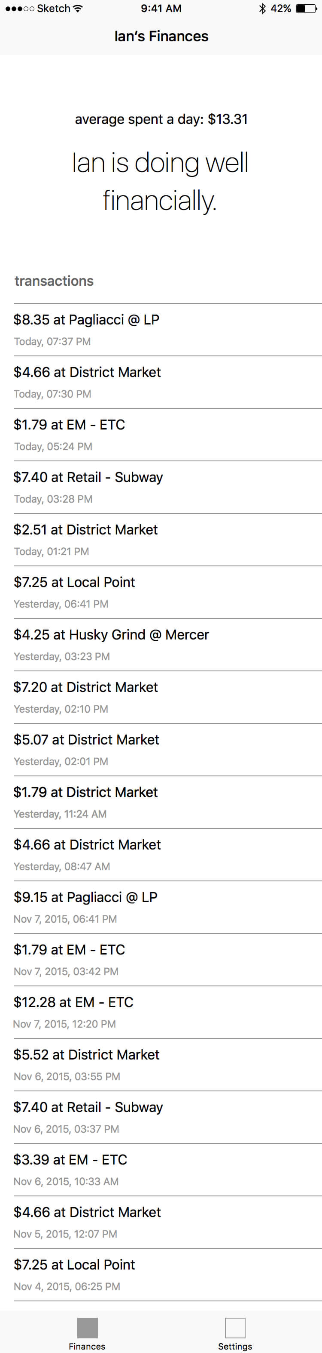This screenshot has height=1353, width=322.
Task: Open the $12.28 EM - ETC transaction
Action: pyautogui.click(x=167, y=1013)
